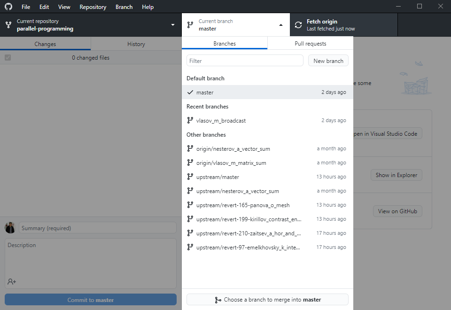Click the Summary (required) input field

(98, 228)
